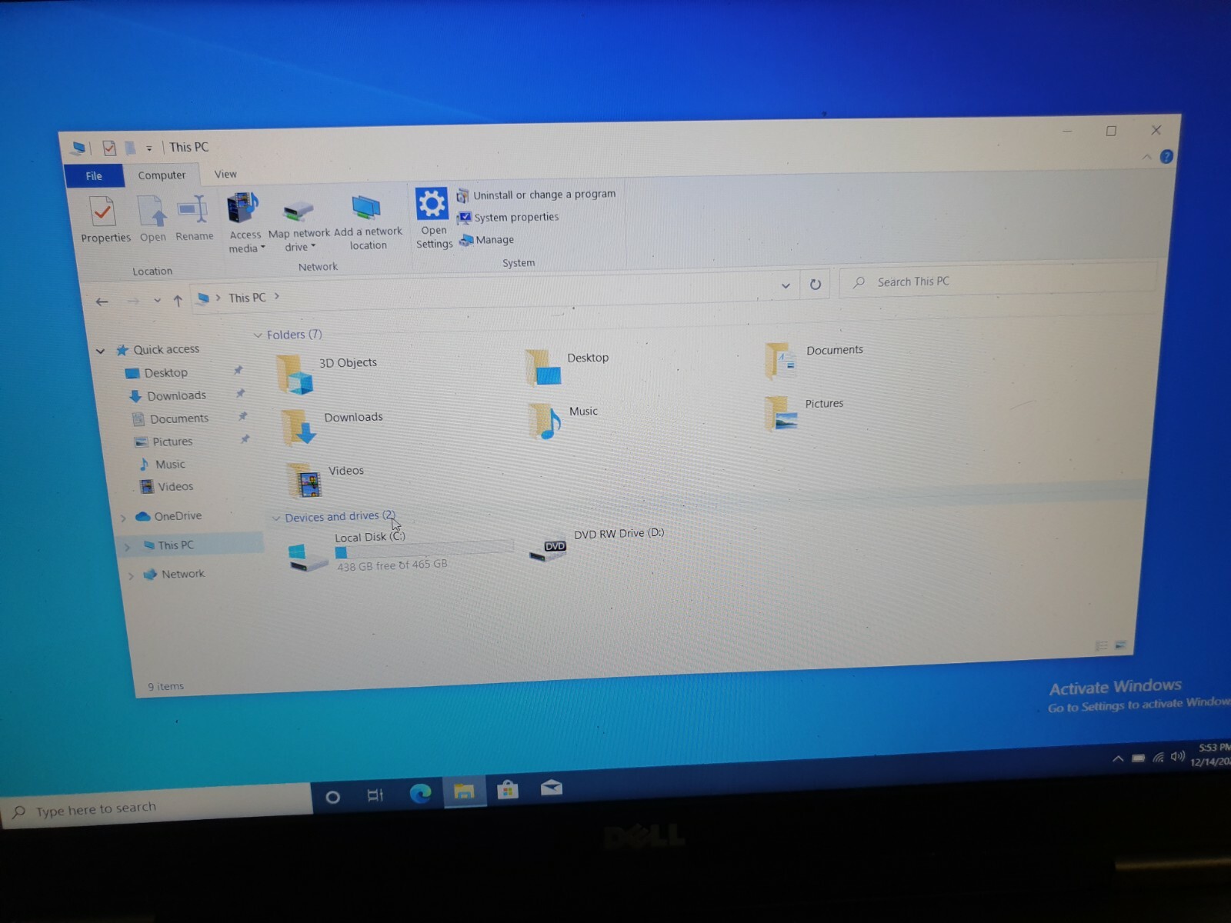
Task: Minimize the ribbon with caret
Action: click(x=1146, y=157)
